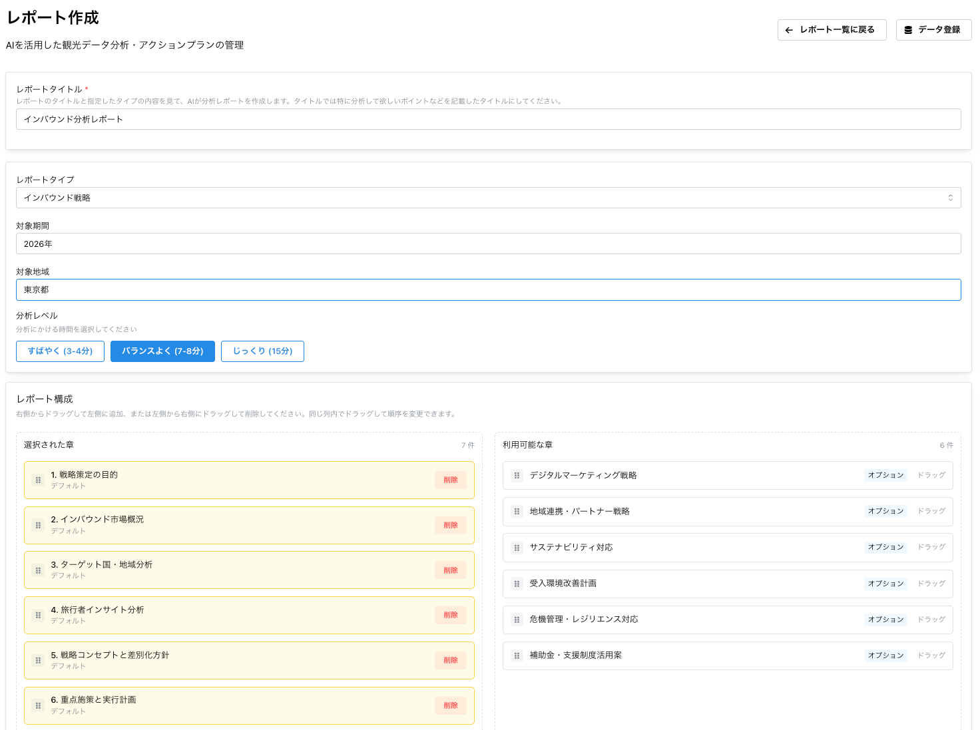
Task: Select バランスよく (7-8分) analysis level
Action: (x=162, y=351)
